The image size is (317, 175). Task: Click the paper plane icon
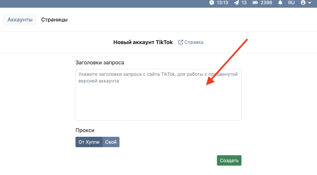tap(237, 2)
